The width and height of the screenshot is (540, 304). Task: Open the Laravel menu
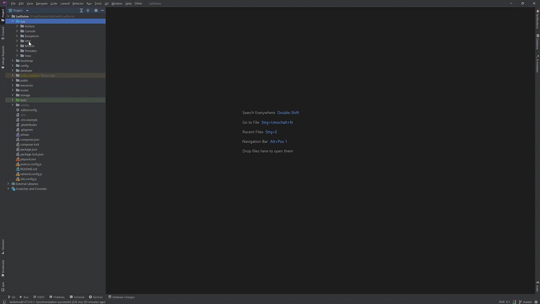[x=65, y=3]
